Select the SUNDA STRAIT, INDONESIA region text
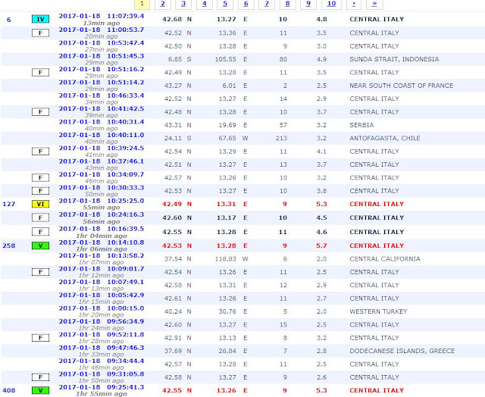 pos(394,59)
